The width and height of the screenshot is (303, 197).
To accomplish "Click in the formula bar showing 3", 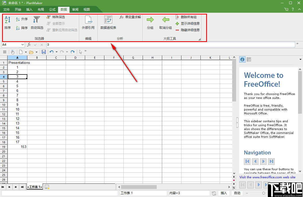I will tap(78, 44).
